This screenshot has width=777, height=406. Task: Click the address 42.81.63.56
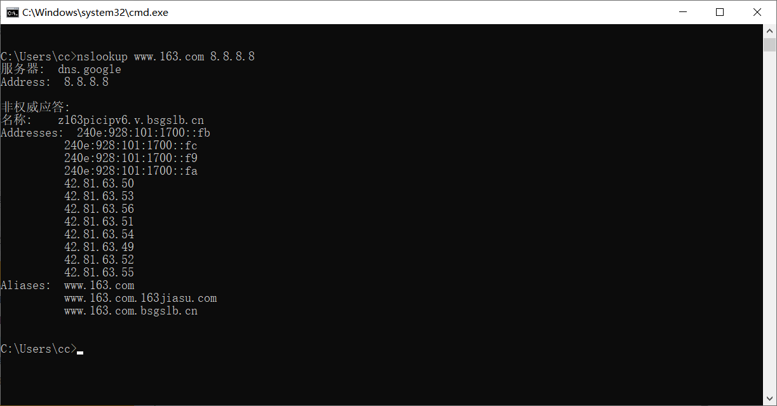[99, 209]
